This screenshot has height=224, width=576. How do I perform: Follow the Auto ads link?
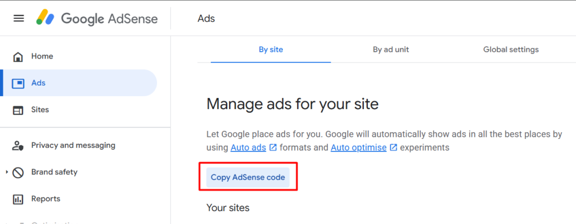(x=248, y=147)
